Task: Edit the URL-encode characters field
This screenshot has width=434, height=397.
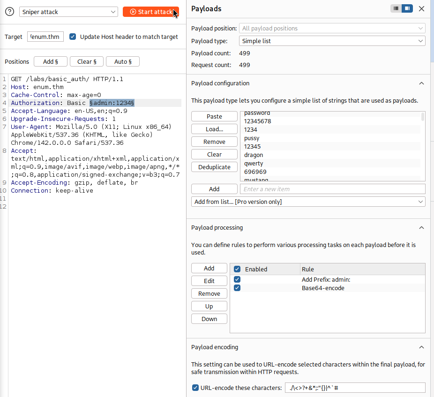Action: (x=355, y=388)
